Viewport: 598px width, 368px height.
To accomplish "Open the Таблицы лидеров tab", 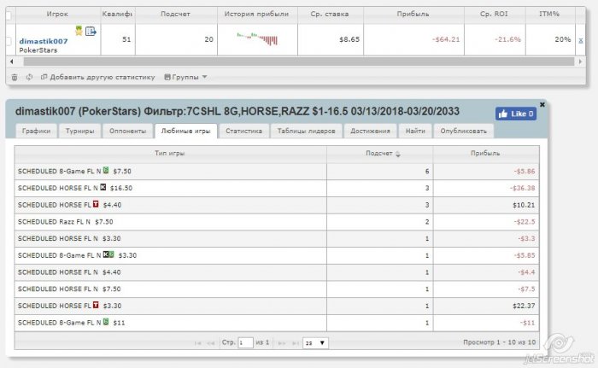I will pos(306,131).
